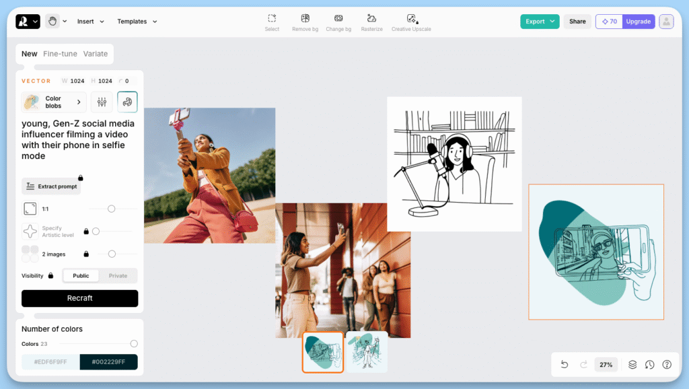Viewport: 689px width, 389px height.
Task: Set visibility to Private
Action: 118,275
